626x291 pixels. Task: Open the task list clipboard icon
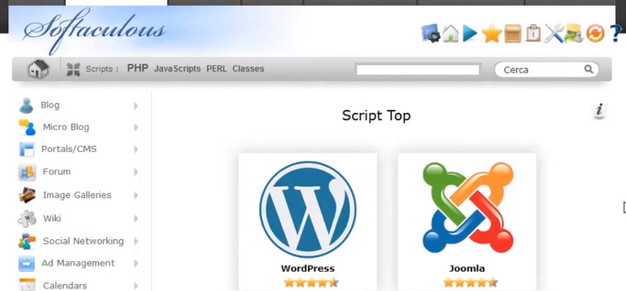coord(534,34)
